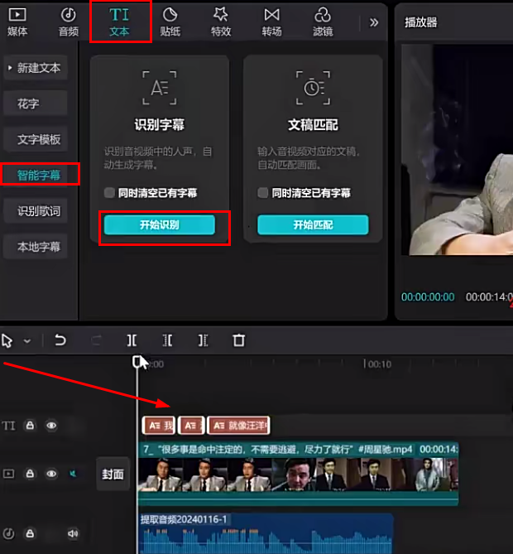Click the timeline playhead handle
The width and height of the screenshot is (513, 554).
[x=137, y=361]
